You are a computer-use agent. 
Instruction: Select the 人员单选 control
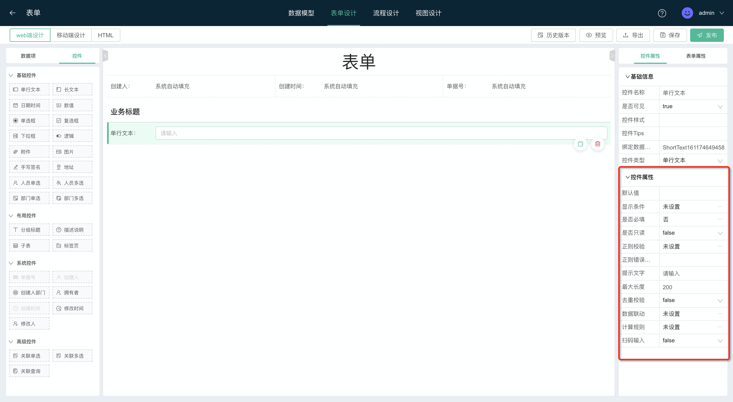(x=29, y=183)
